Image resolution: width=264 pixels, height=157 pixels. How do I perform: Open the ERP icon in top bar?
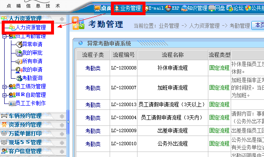pyautogui.click(x=168, y=8)
